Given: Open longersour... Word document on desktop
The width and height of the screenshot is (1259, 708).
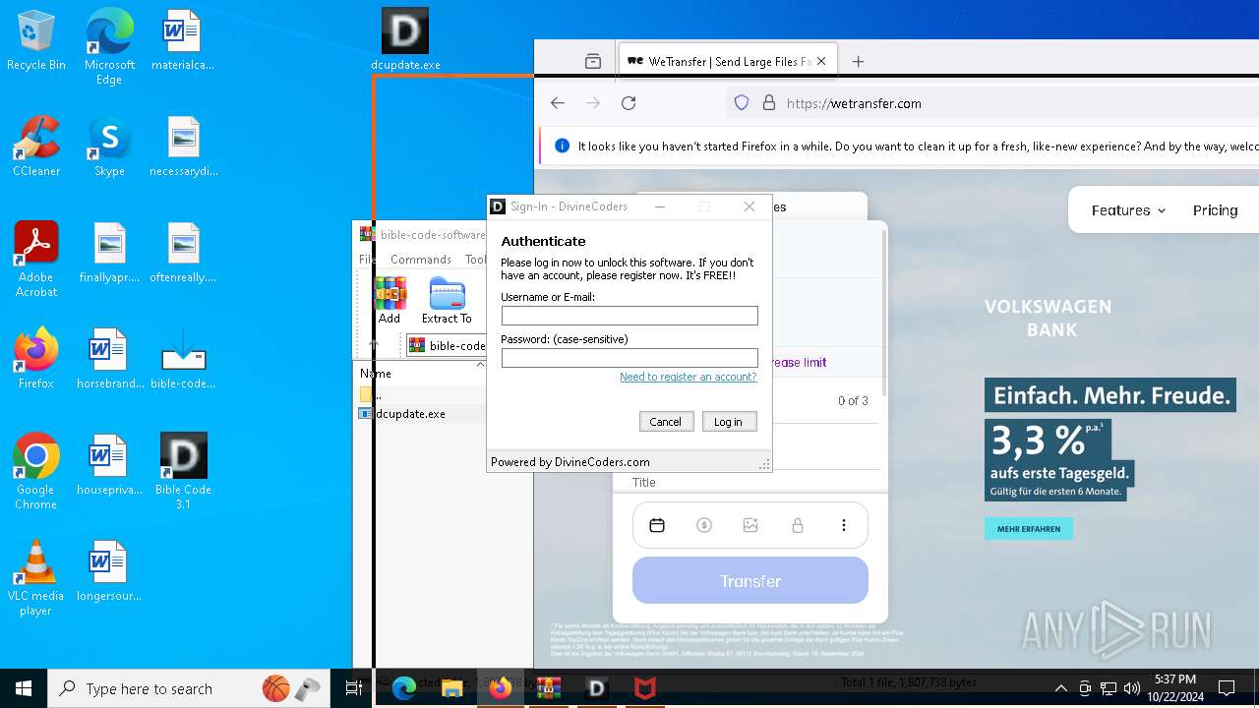Looking at the screenshot, I should click(x=109, y=572).
